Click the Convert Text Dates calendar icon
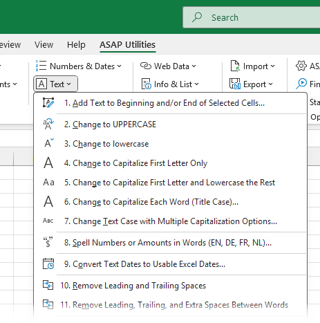This screenshot has width=320, height=323. click(x=48, y=264)
